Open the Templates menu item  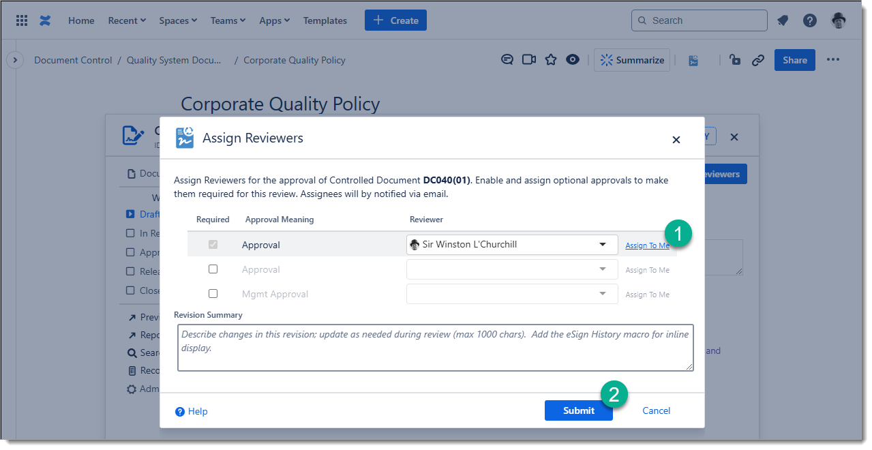tap(325, 20)
